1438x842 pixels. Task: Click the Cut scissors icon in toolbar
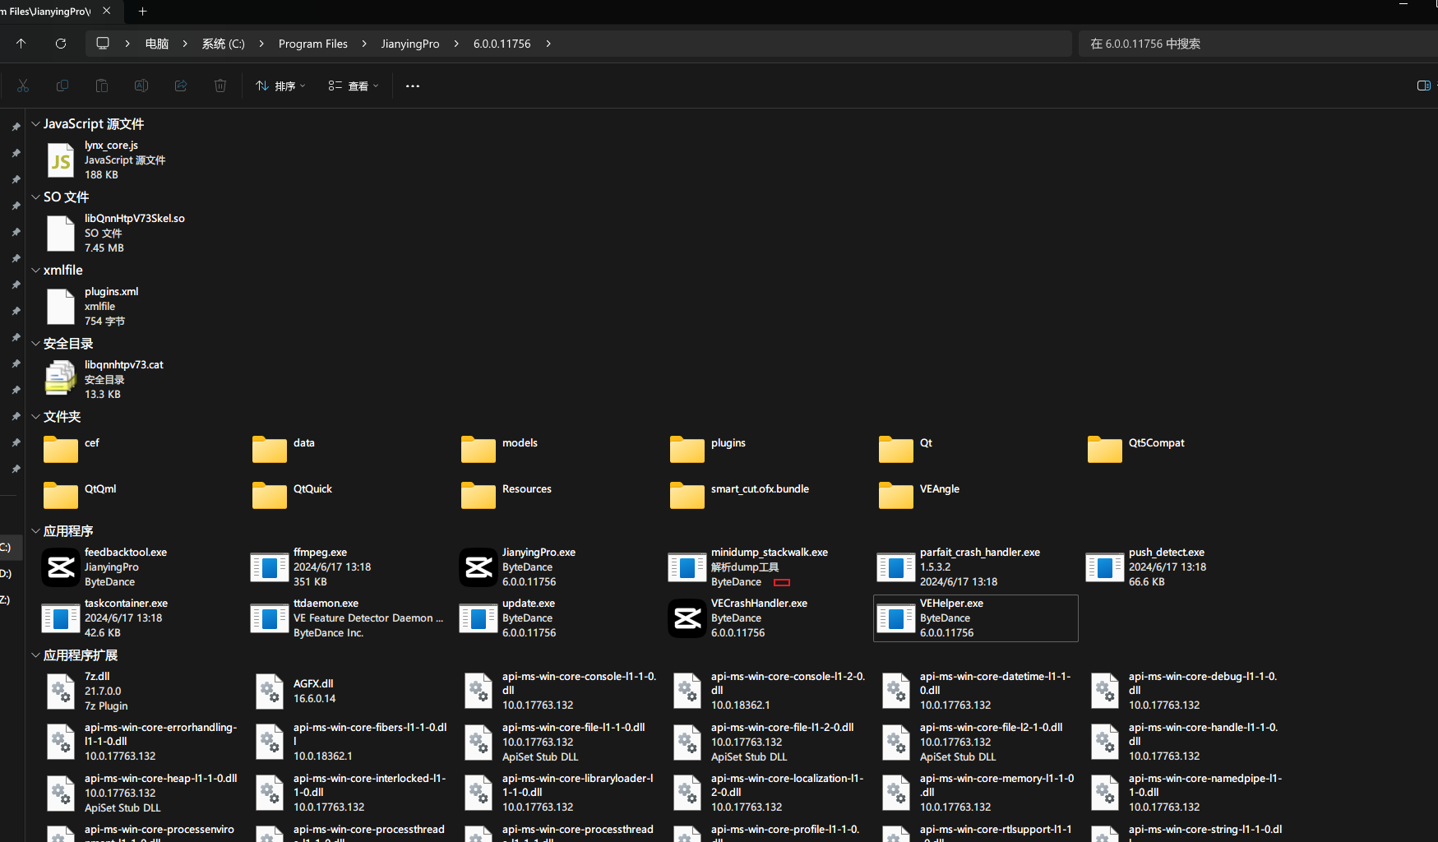(23, 86)
